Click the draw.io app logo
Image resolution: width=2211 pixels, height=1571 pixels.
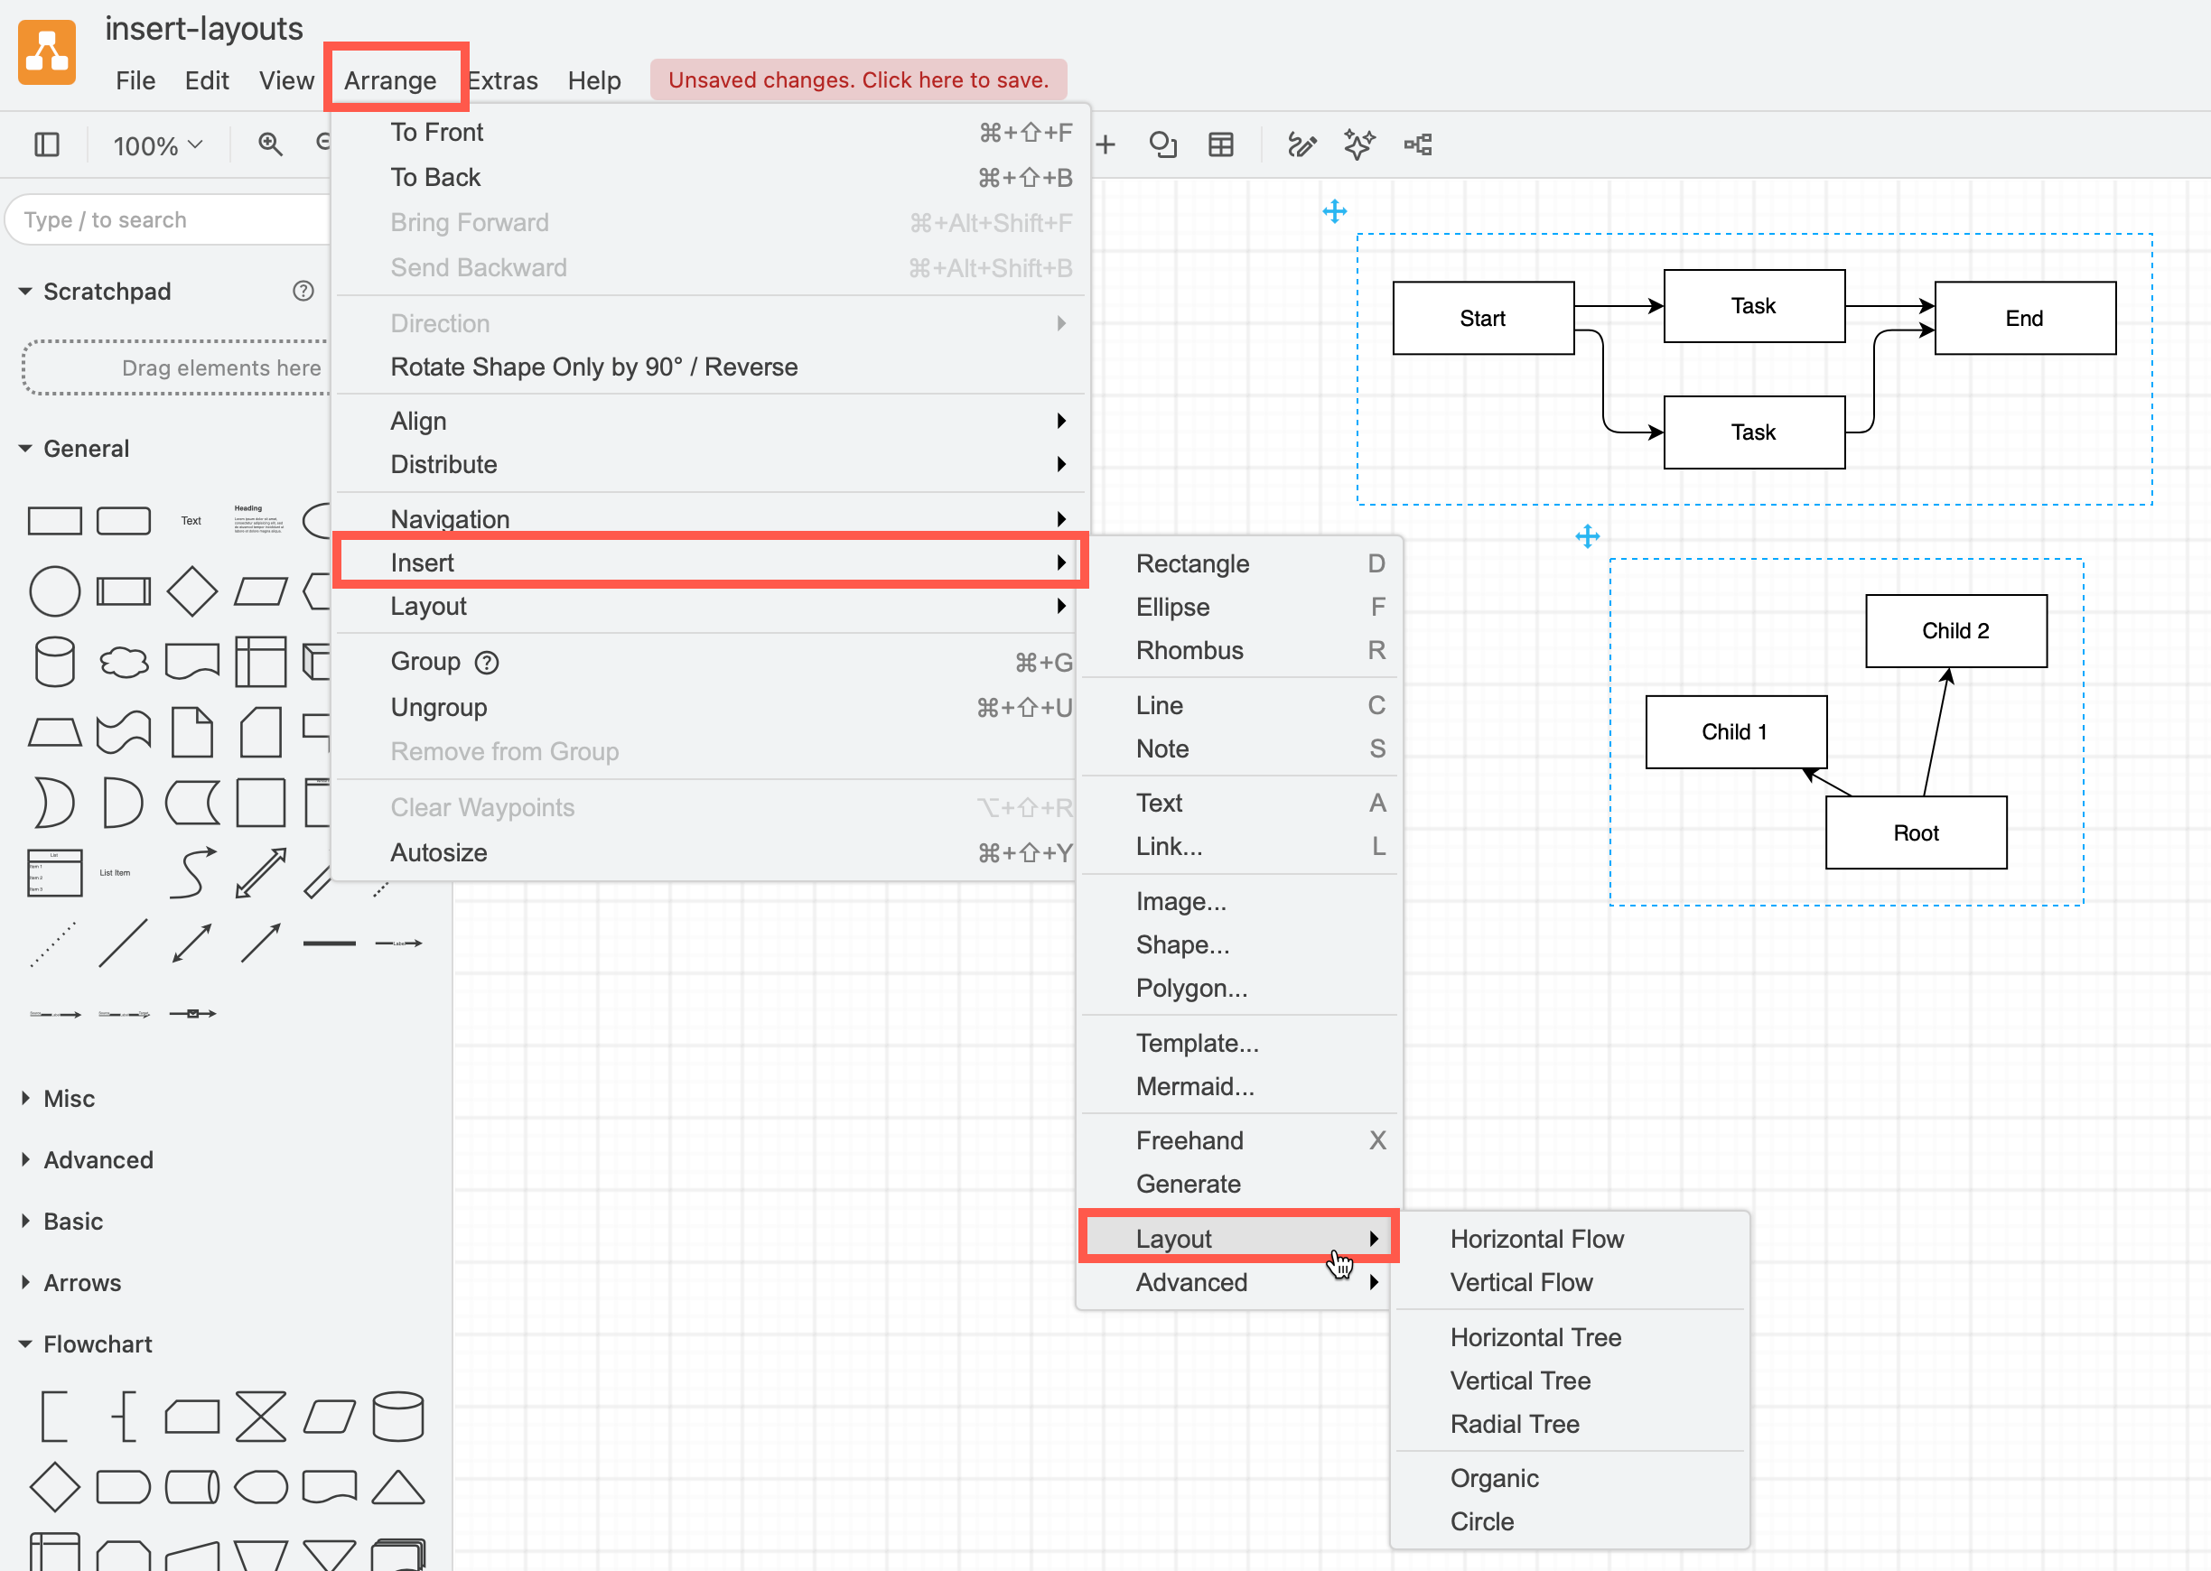46,52
